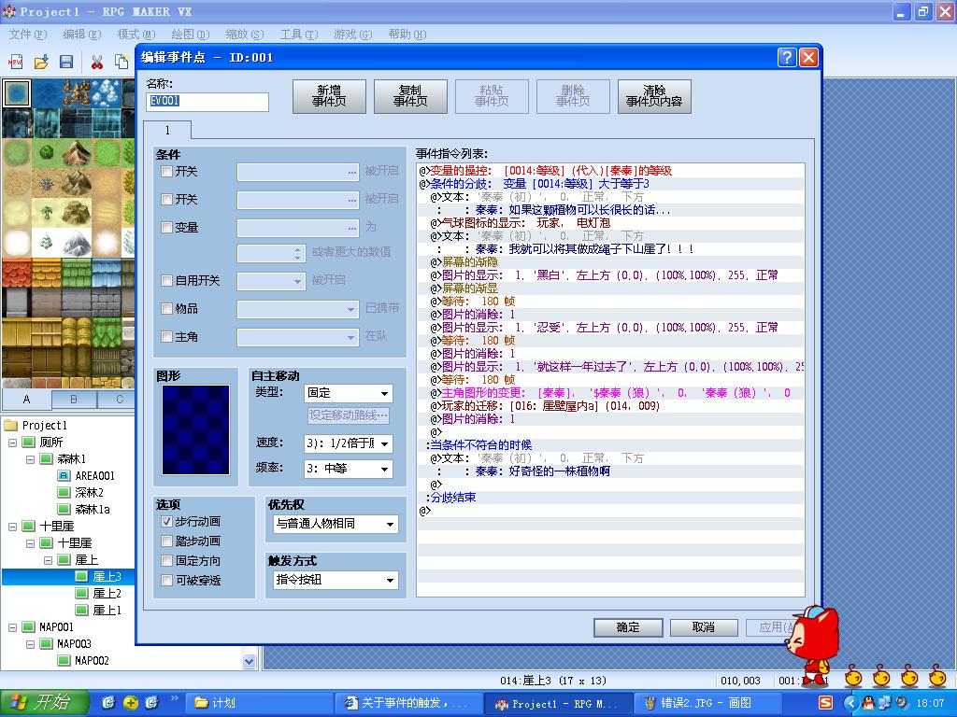This screenshot has width=957, height=717.
Task: Click the Open project folder icon
Action: coord(41,61)
